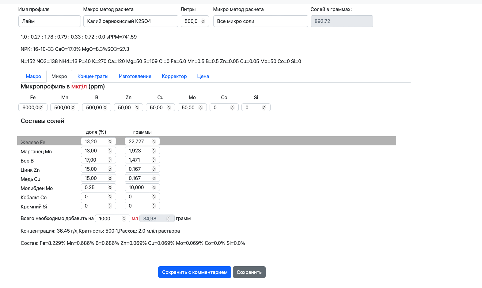Click the Mo microprofile stepper arrows
The width and height of the screenshot is (482, 288).
tap(201, 107)
